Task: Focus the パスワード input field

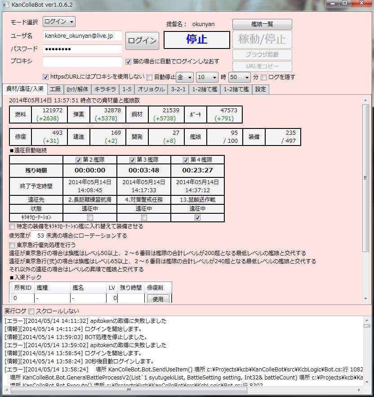Action: [x=82, y=49]
